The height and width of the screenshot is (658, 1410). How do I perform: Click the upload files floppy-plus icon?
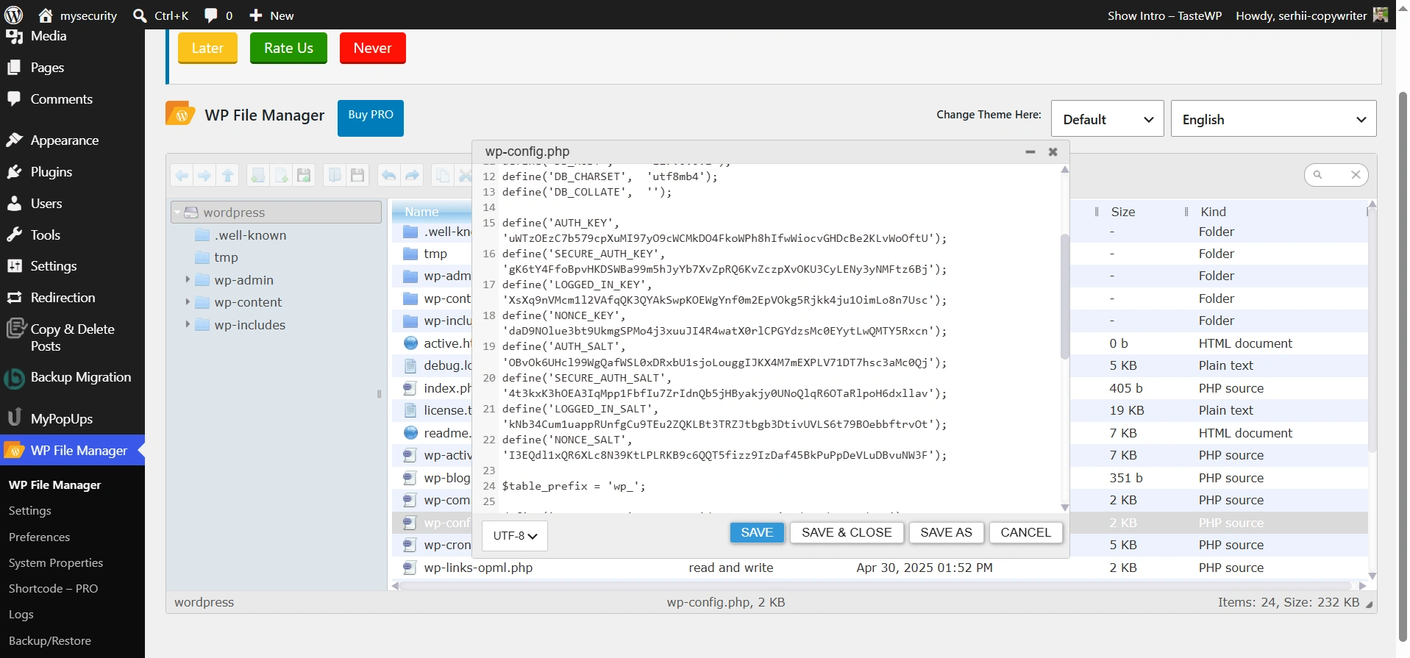tap(304, 175)
